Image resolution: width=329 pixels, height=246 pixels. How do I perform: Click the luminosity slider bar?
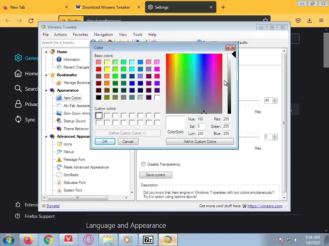click(x=229, y=84)
